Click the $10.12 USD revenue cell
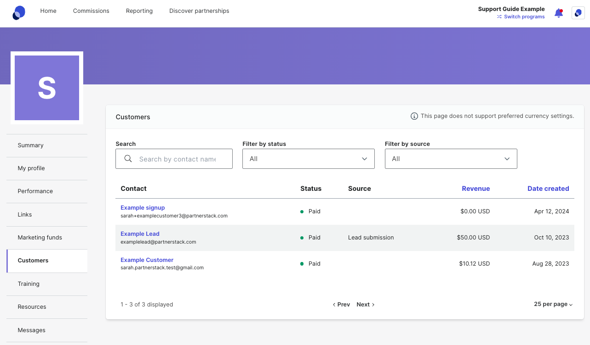The height and width of the screenshot is (345, 590). 474,264
